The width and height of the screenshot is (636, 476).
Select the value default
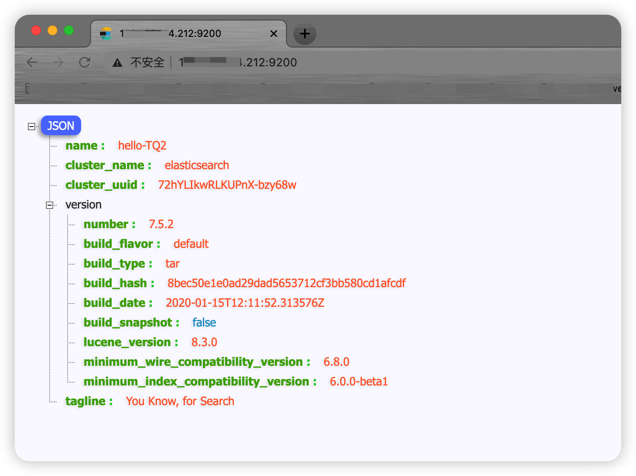[191, 244]
